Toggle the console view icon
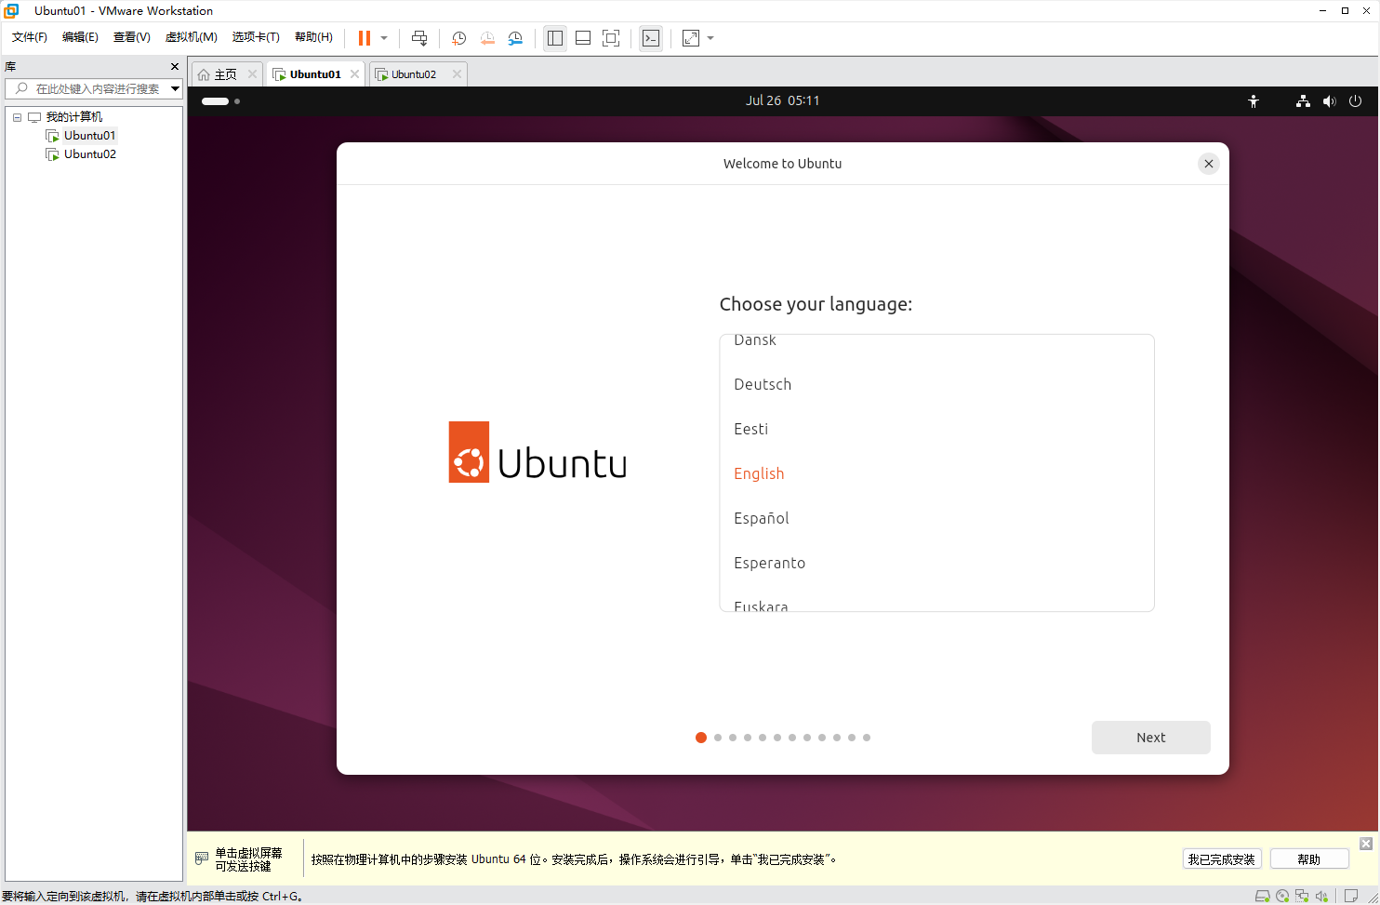This screenshot has height=905, width=1380. tap(651, 38)
